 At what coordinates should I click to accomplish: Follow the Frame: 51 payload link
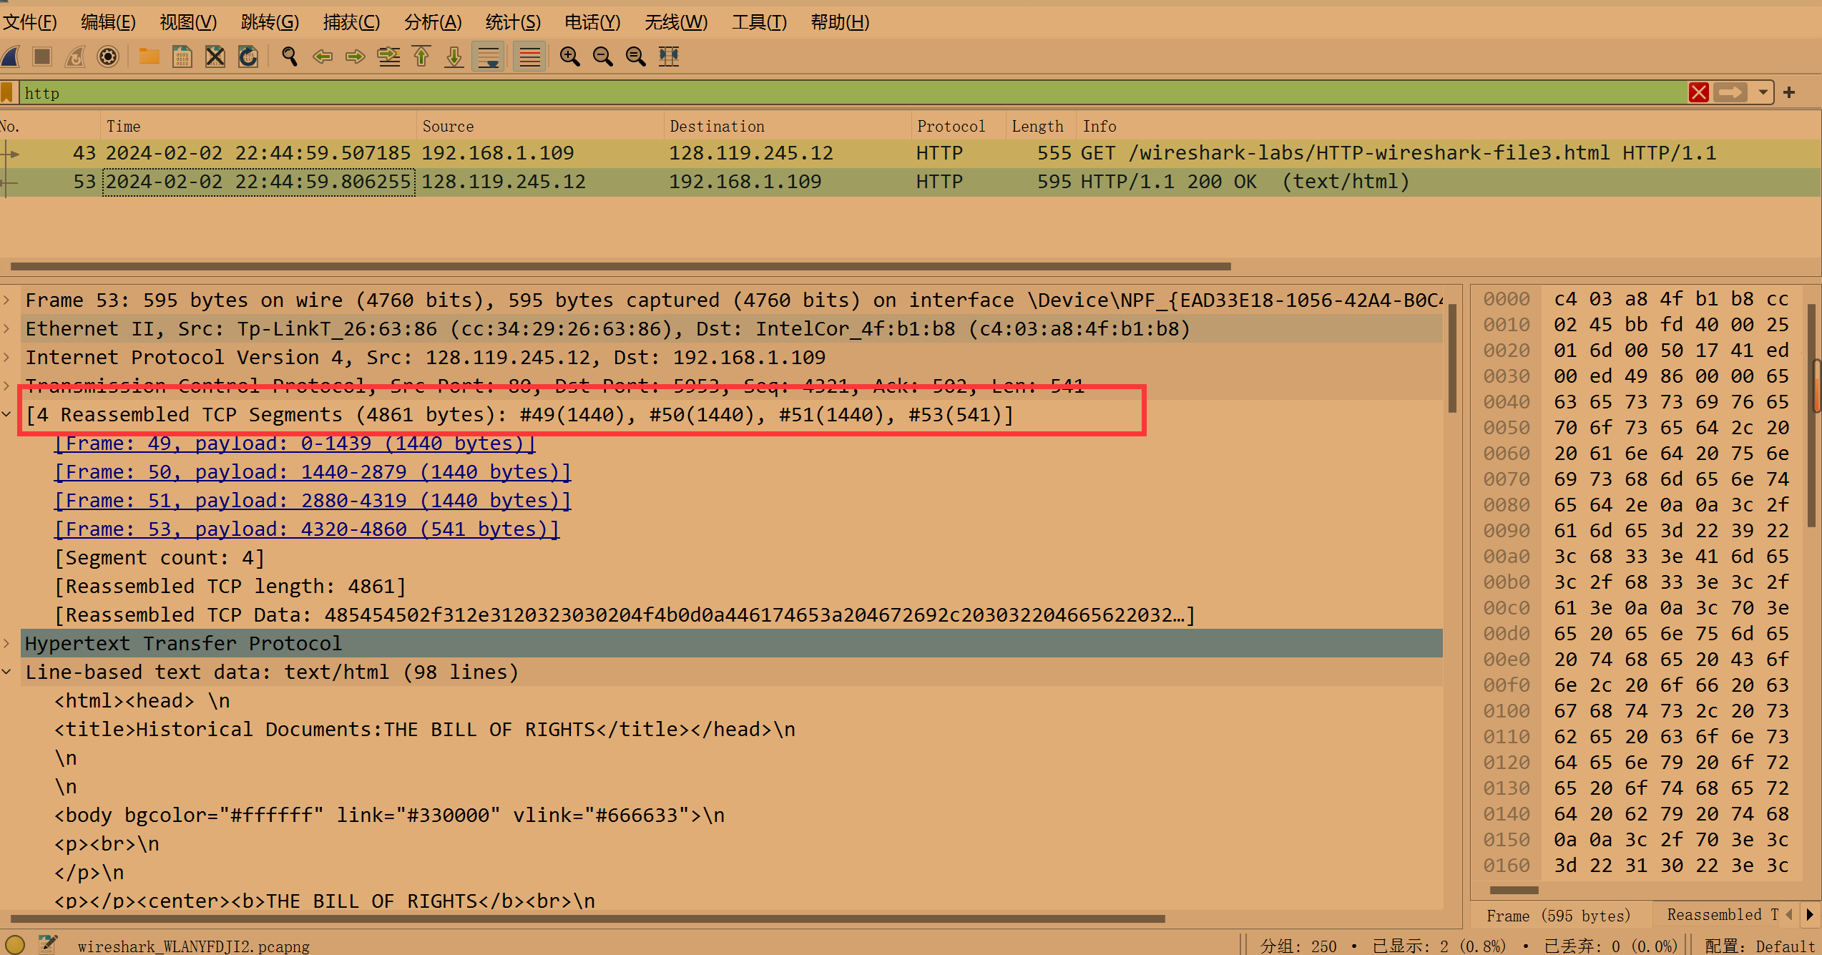313,501
